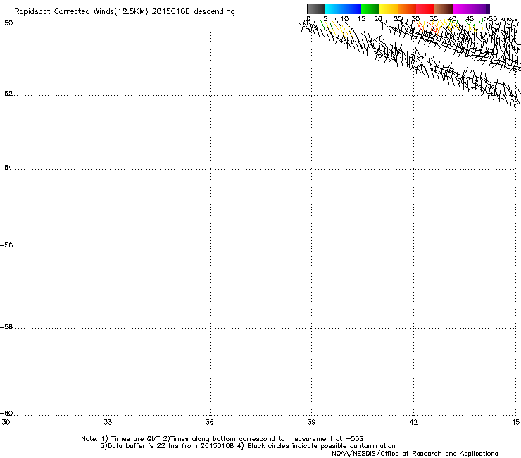Click the '-52' latitude axis label
This screenshot has height=458, width=521.
coord(6,94)
